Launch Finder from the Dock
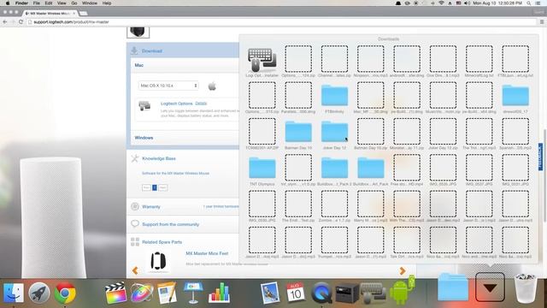This screenshot has height=308, width=547. [x=14, y=293]
